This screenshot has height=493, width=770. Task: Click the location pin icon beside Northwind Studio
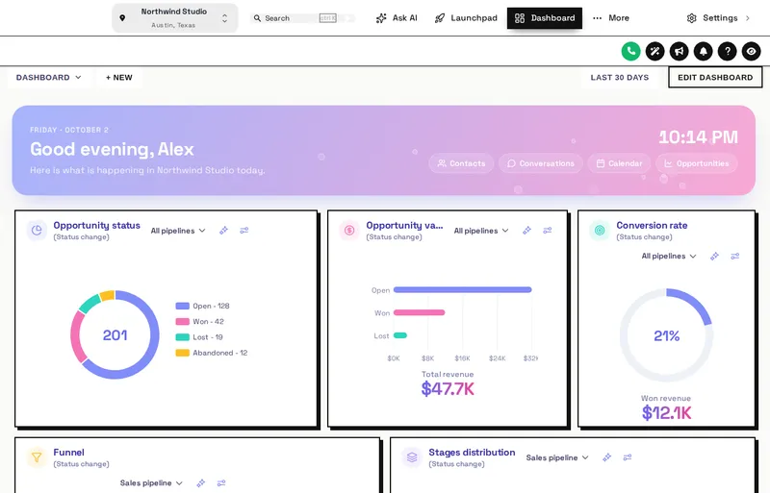122,18
